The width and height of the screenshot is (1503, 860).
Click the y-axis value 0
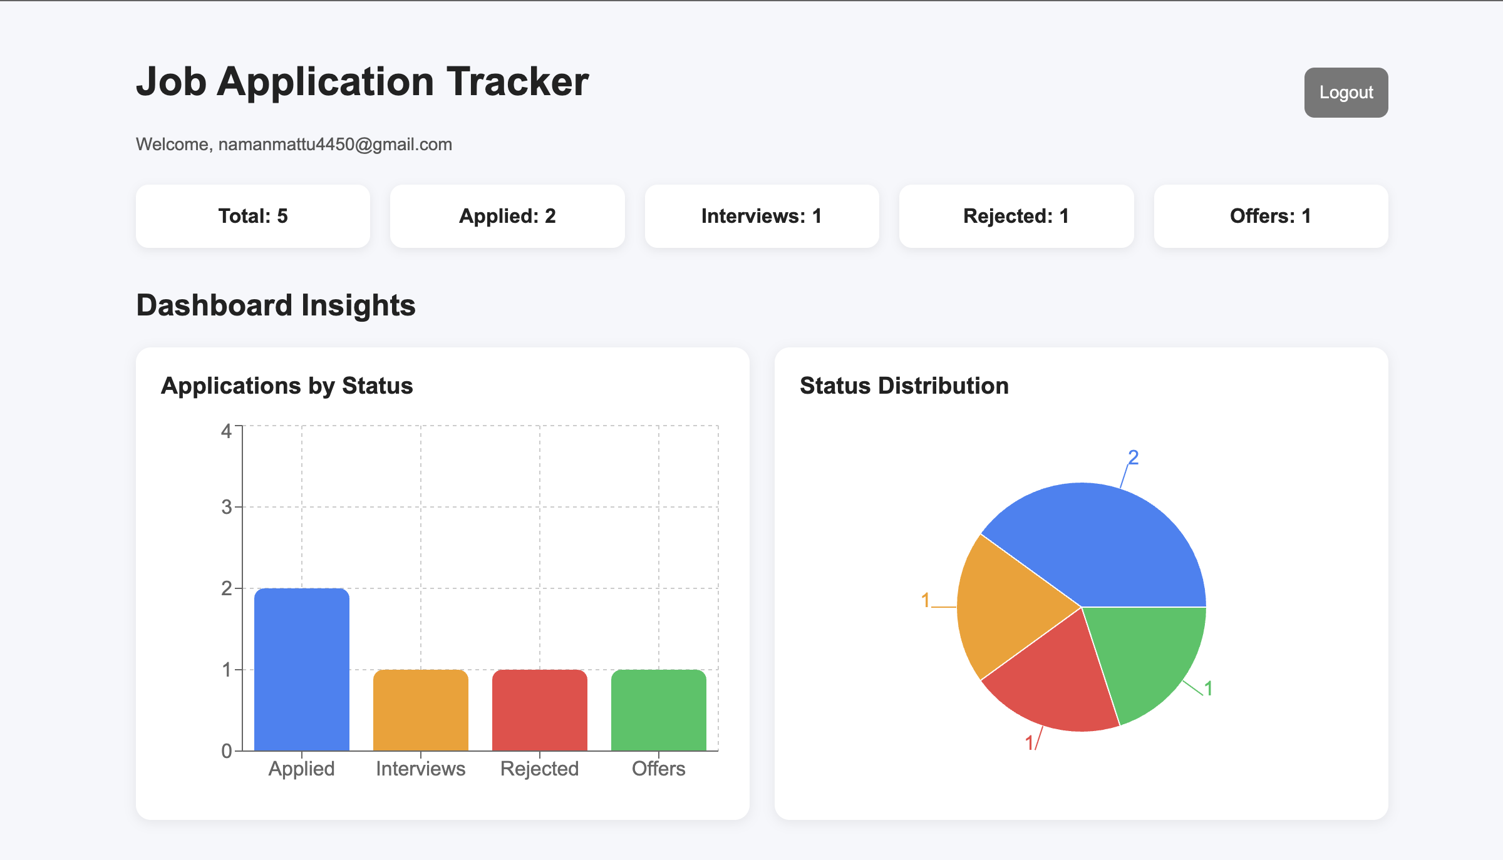click(226, 751)
